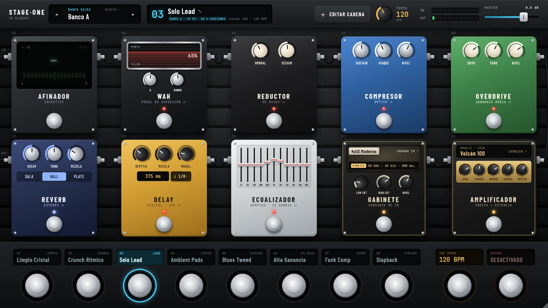Click the Compressor SUSTAIN knob
548x308 pixels.
361,51
